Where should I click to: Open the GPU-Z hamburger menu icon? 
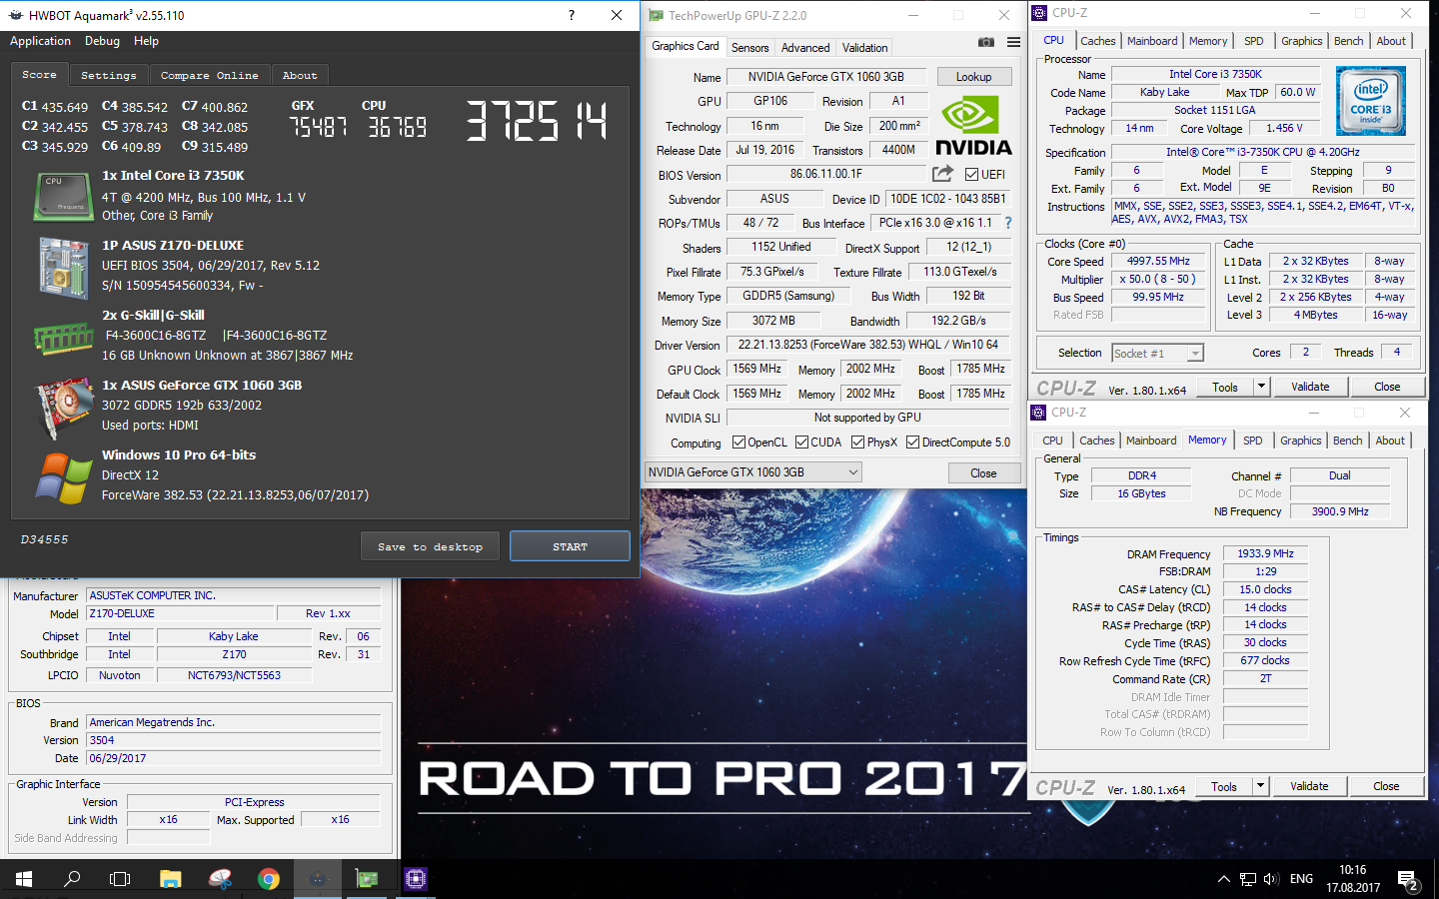tap(1013, 42)
